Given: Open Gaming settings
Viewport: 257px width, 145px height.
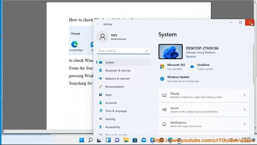Looking at the screenshot, I should (x=123, y=119).
